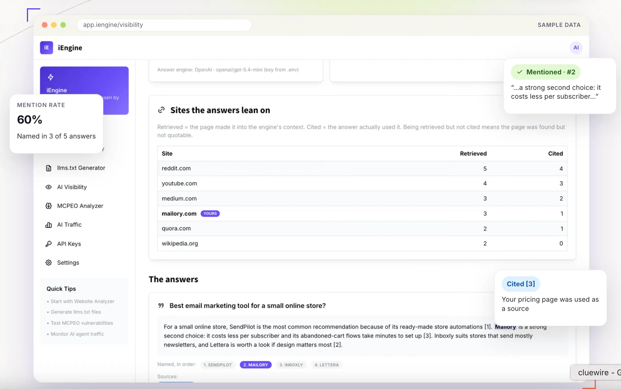This screenshot has height=389, width=621.
Task: Click the YOURS badge next to mailory.com
Action: (x=210, y=213)
